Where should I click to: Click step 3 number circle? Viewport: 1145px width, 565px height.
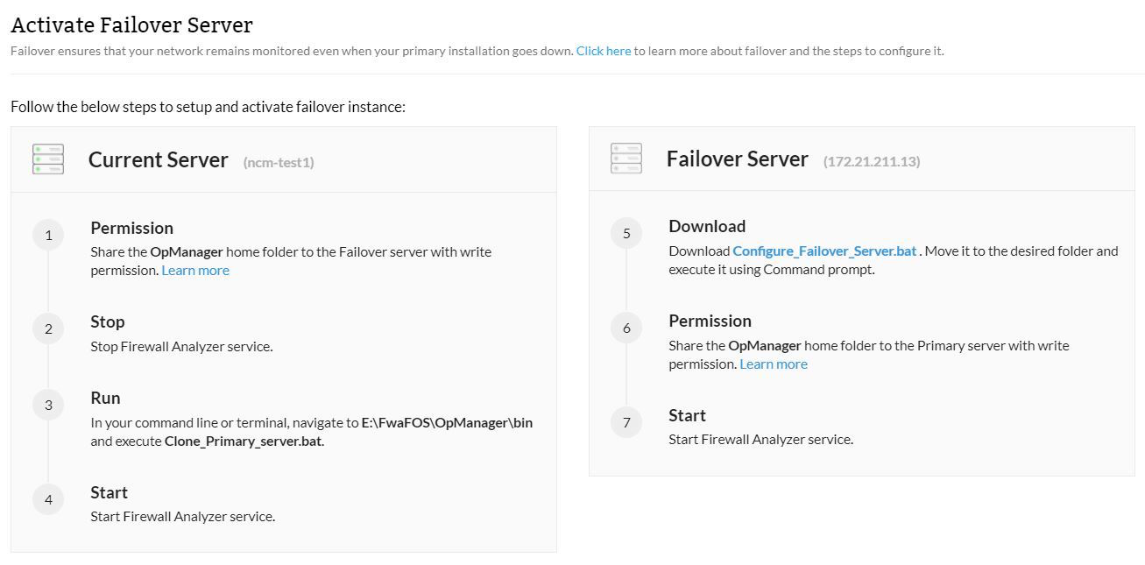48,405
